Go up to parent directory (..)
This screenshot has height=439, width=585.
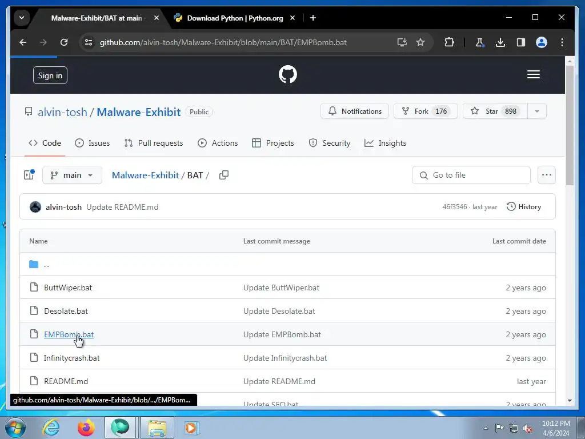46,264
